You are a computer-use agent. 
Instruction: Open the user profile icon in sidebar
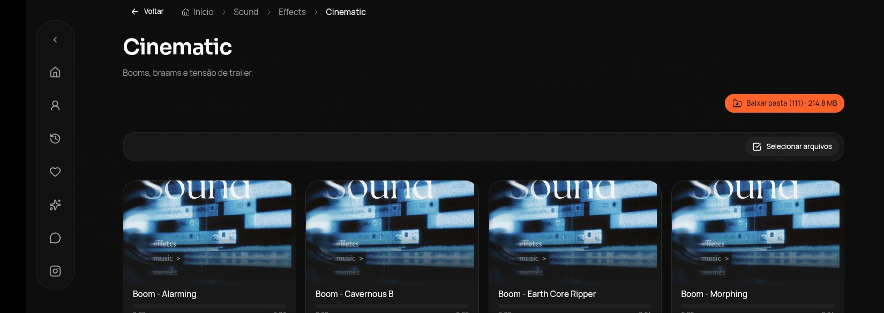click(x=55, y=105)
